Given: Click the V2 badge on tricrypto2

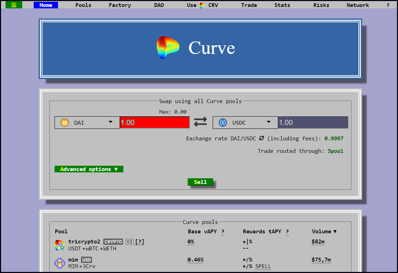Looking at the screenshot, I should pyautogui.click(x=129, y=242).
